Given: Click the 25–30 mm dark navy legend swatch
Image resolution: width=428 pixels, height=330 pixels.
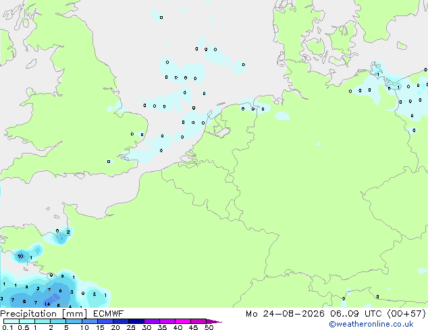Looking at the screenshot, I should [136, 321].
